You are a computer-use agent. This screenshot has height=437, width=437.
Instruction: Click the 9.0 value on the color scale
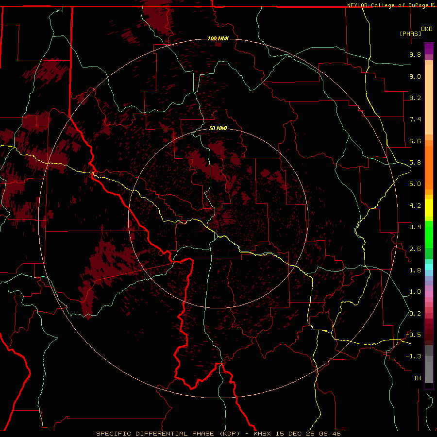[415, 76]
